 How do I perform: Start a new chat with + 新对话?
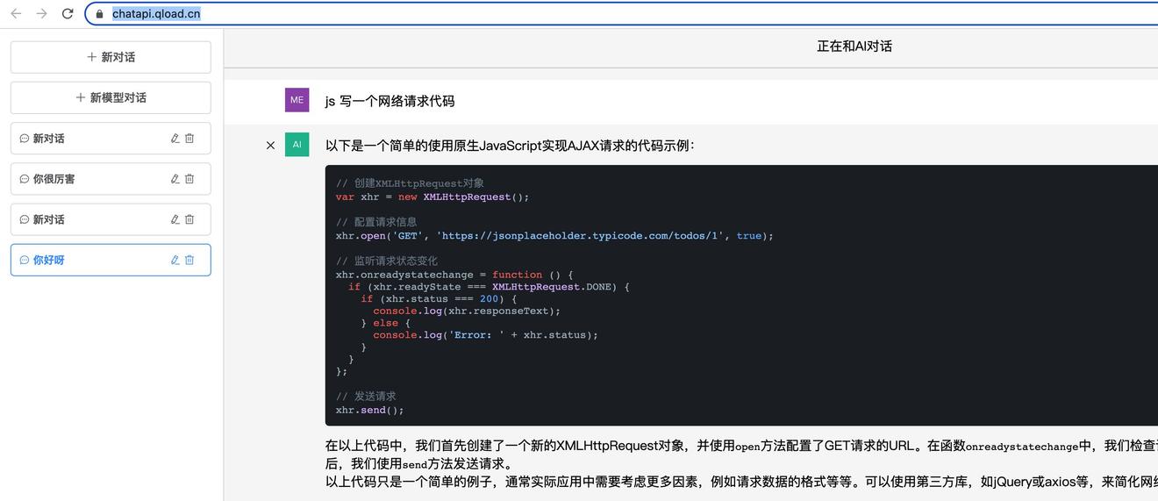111,57
